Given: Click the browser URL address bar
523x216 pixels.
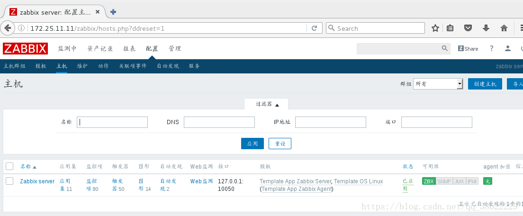Looking at the screenshot, I should point(167,28).
